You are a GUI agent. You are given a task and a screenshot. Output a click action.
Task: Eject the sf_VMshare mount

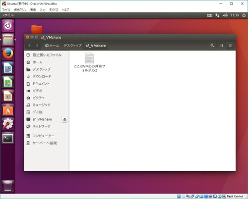click(x=64, y=119)
